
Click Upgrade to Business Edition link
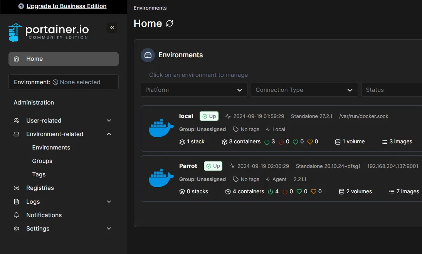(x=66, y=6)
